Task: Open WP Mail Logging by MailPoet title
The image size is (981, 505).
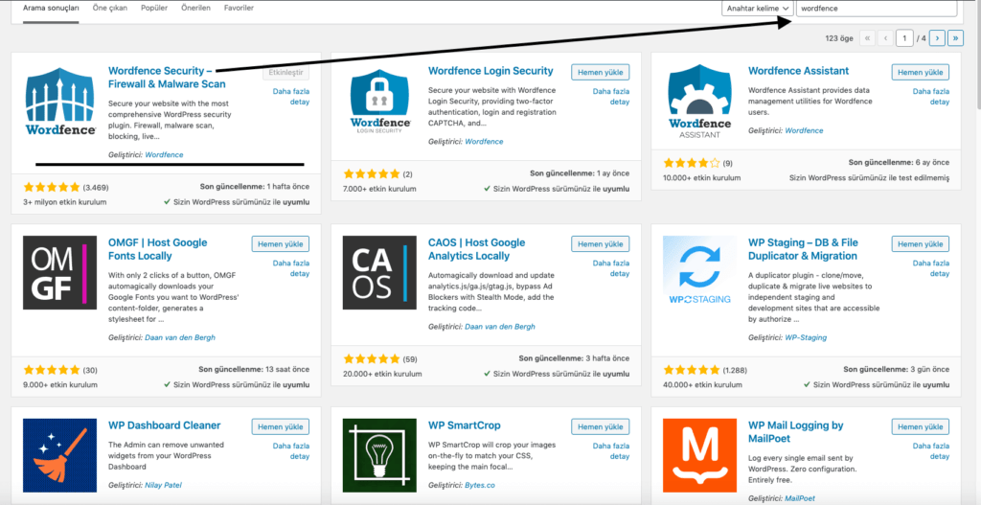Action: point(796,432)
